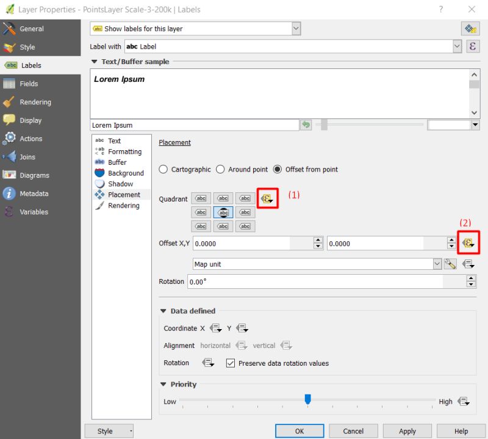Click the Quadrant data-defined override icon
The height and width of the screenshot is (439, 488).
pyautogui.click(x=267, y=198)
